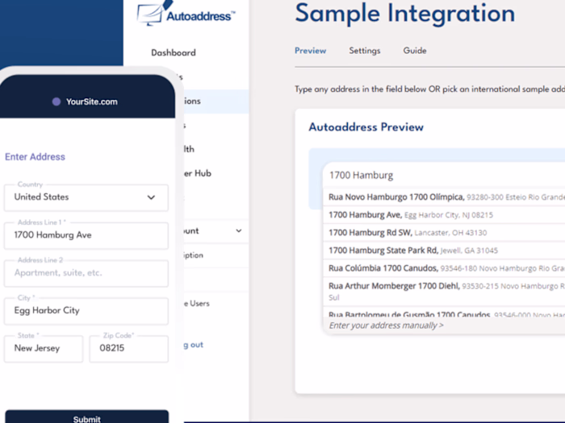Image resolution: width=565 pixels, height=423 pixels.
Task: Click the Submit button
Action: (87, 417)
